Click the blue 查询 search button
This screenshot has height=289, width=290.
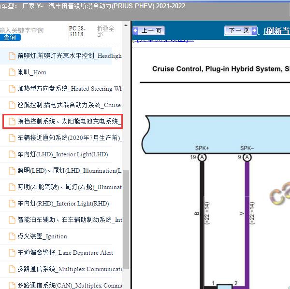(x=10, y=37)
